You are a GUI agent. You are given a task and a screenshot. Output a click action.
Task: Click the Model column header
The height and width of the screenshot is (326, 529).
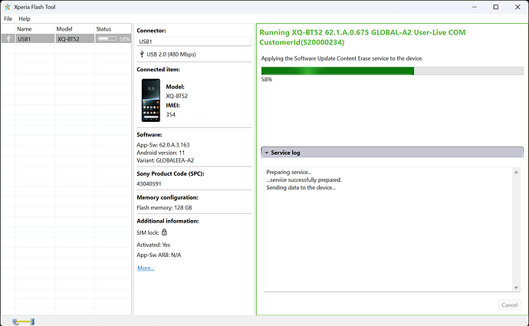pyautogui.click(x=74, y=29)
